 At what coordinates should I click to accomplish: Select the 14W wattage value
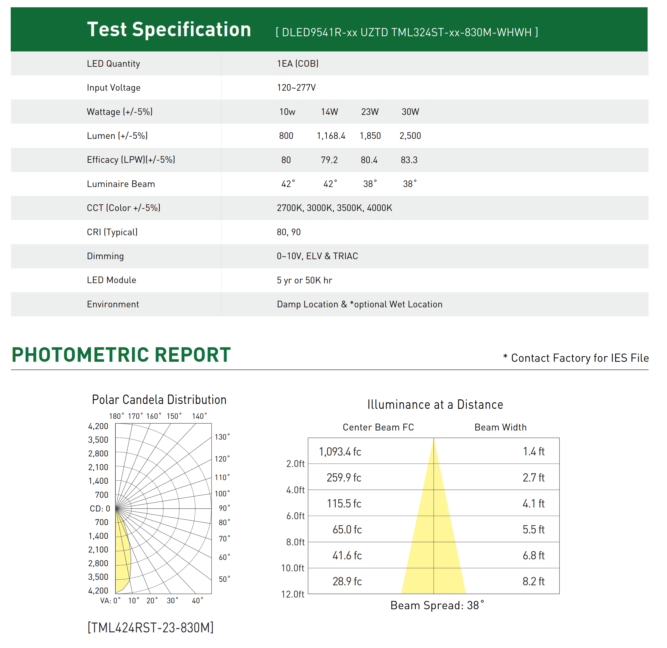pos(329,112)
